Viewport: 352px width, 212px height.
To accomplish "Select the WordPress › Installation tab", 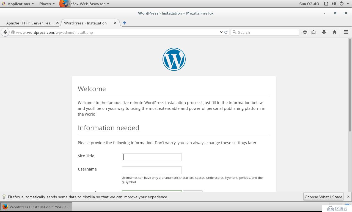I will point(85,23).
